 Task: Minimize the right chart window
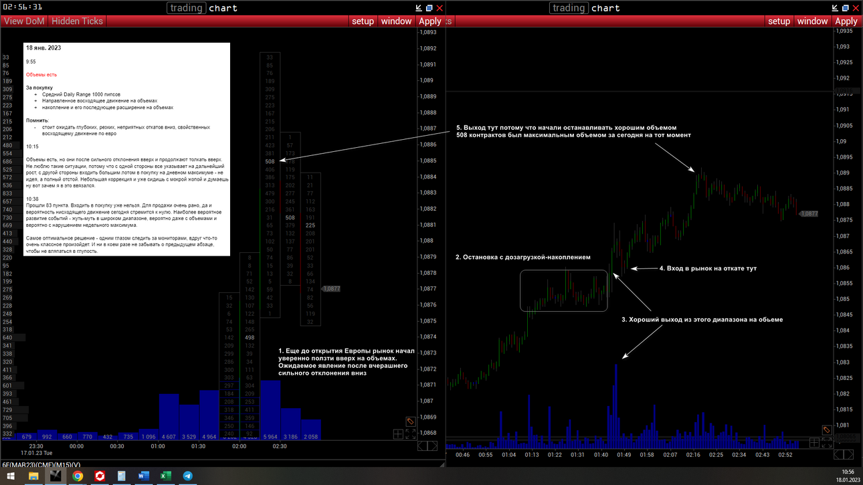click(x=835, y=8)
